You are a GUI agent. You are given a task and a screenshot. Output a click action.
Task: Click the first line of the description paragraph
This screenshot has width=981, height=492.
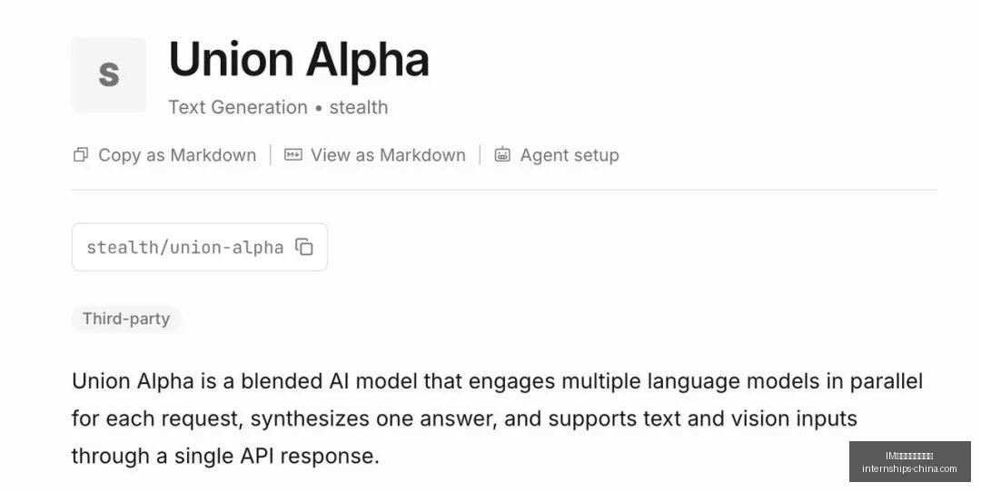[x=498, y=381]
